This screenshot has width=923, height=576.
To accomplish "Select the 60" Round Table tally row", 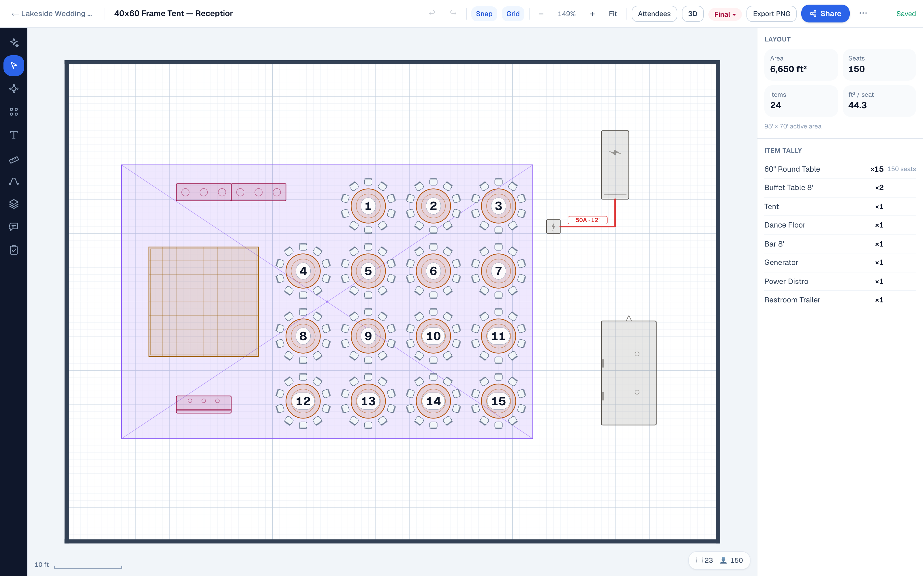I will click(x=839, y=169).
